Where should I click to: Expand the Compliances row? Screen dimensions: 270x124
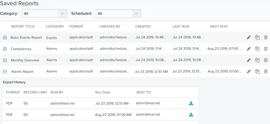coord(5,49)
